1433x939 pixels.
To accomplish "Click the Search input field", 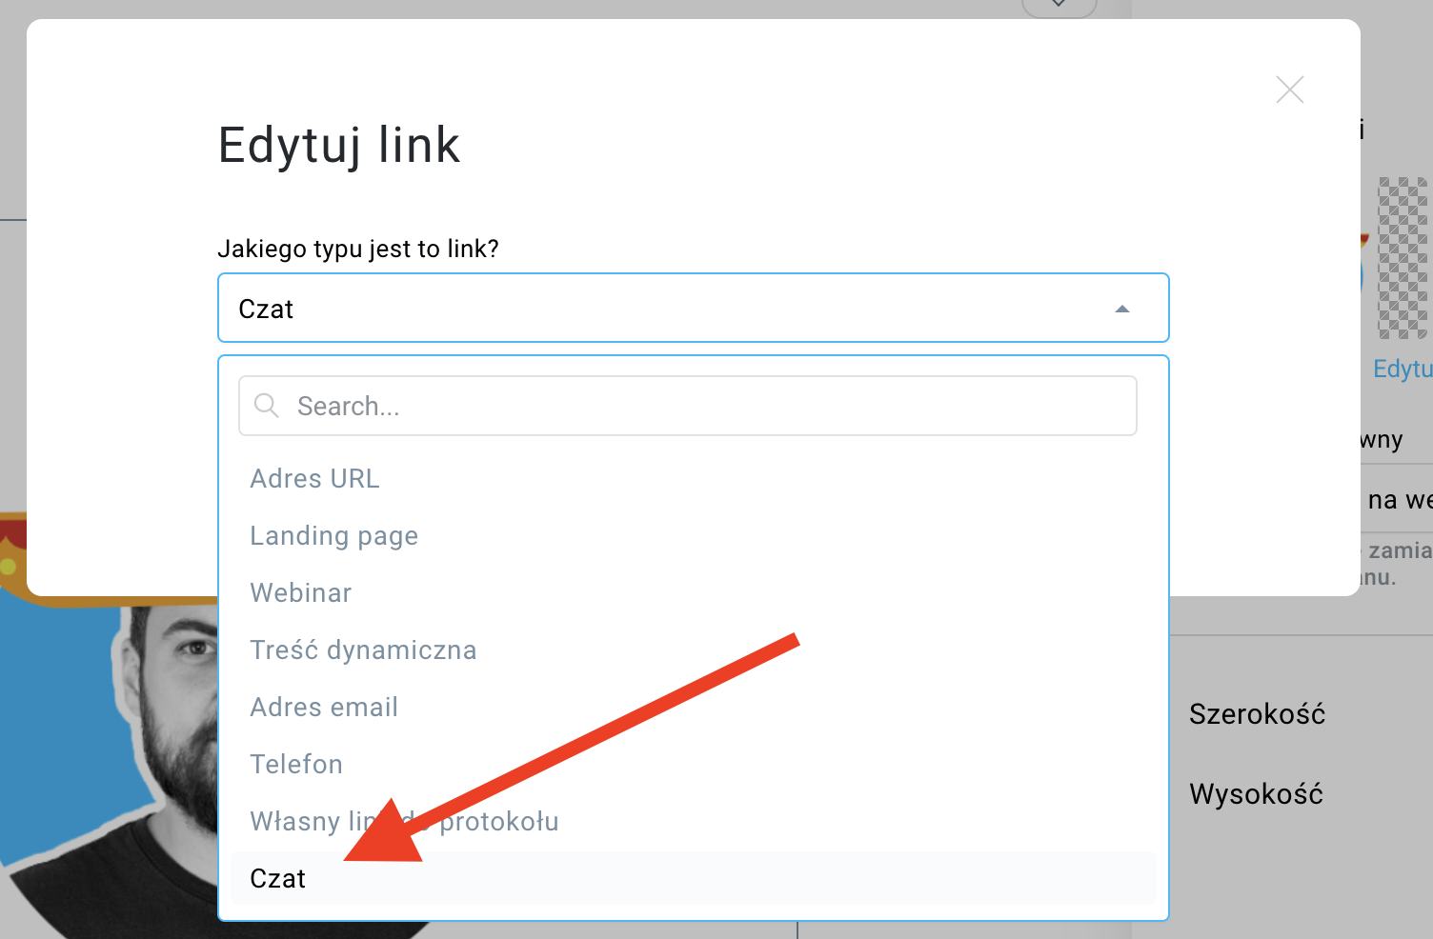I will coord(687,406).
